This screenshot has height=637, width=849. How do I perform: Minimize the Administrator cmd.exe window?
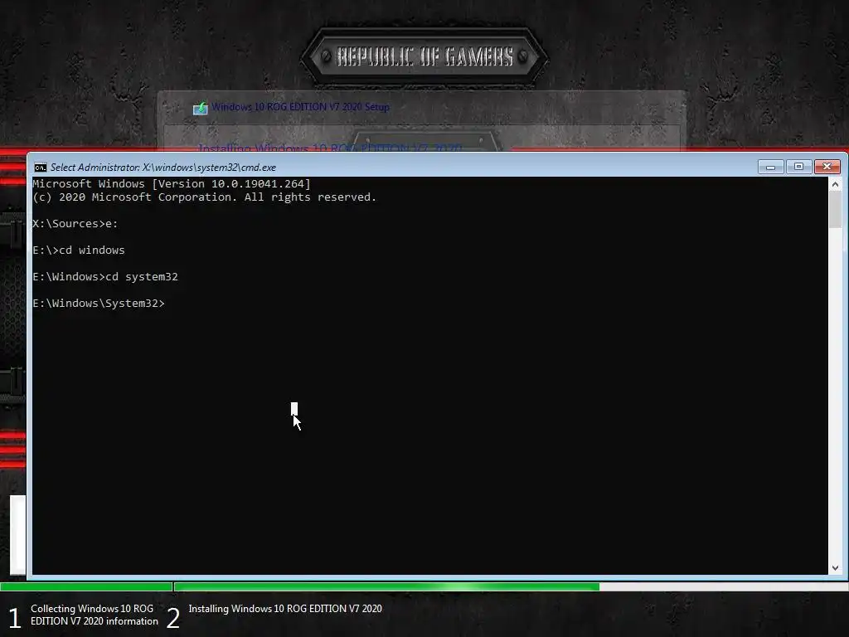(770, 167)
